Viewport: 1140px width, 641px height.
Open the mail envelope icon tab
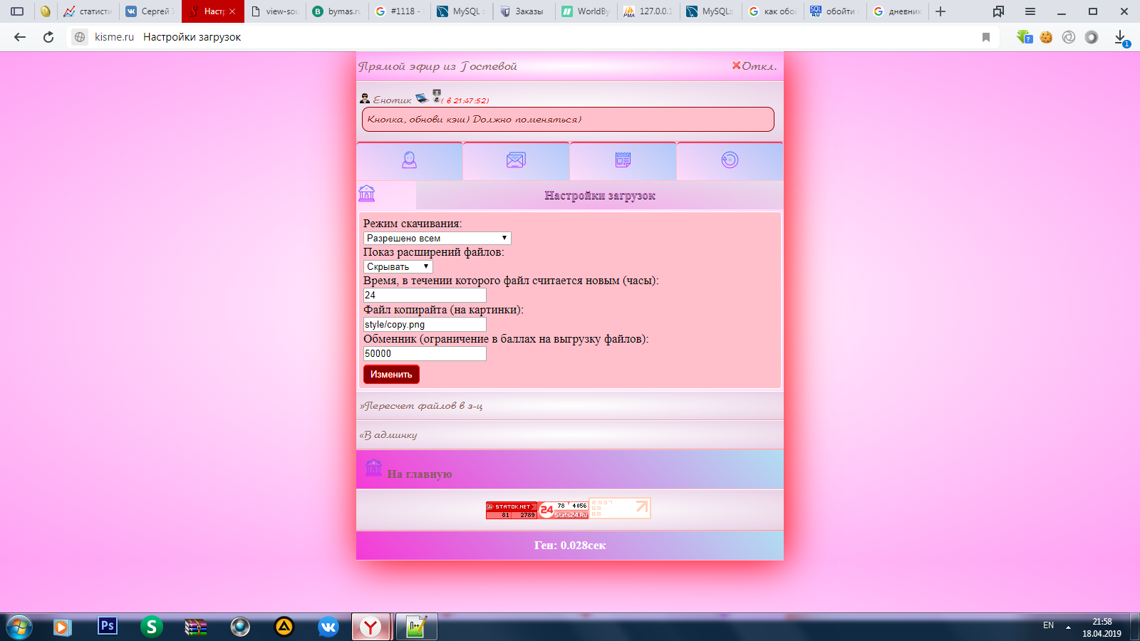click(516, 160)
